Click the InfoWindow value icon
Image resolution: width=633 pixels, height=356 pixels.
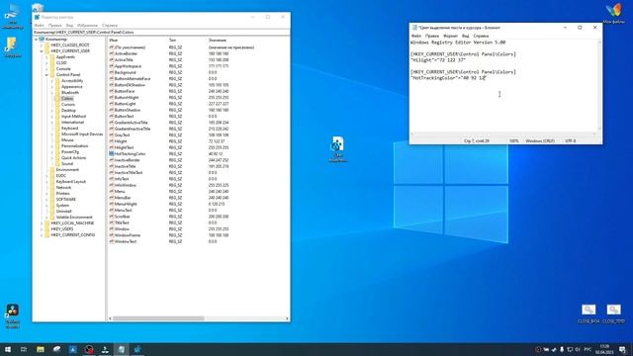(x=112, y=185)
